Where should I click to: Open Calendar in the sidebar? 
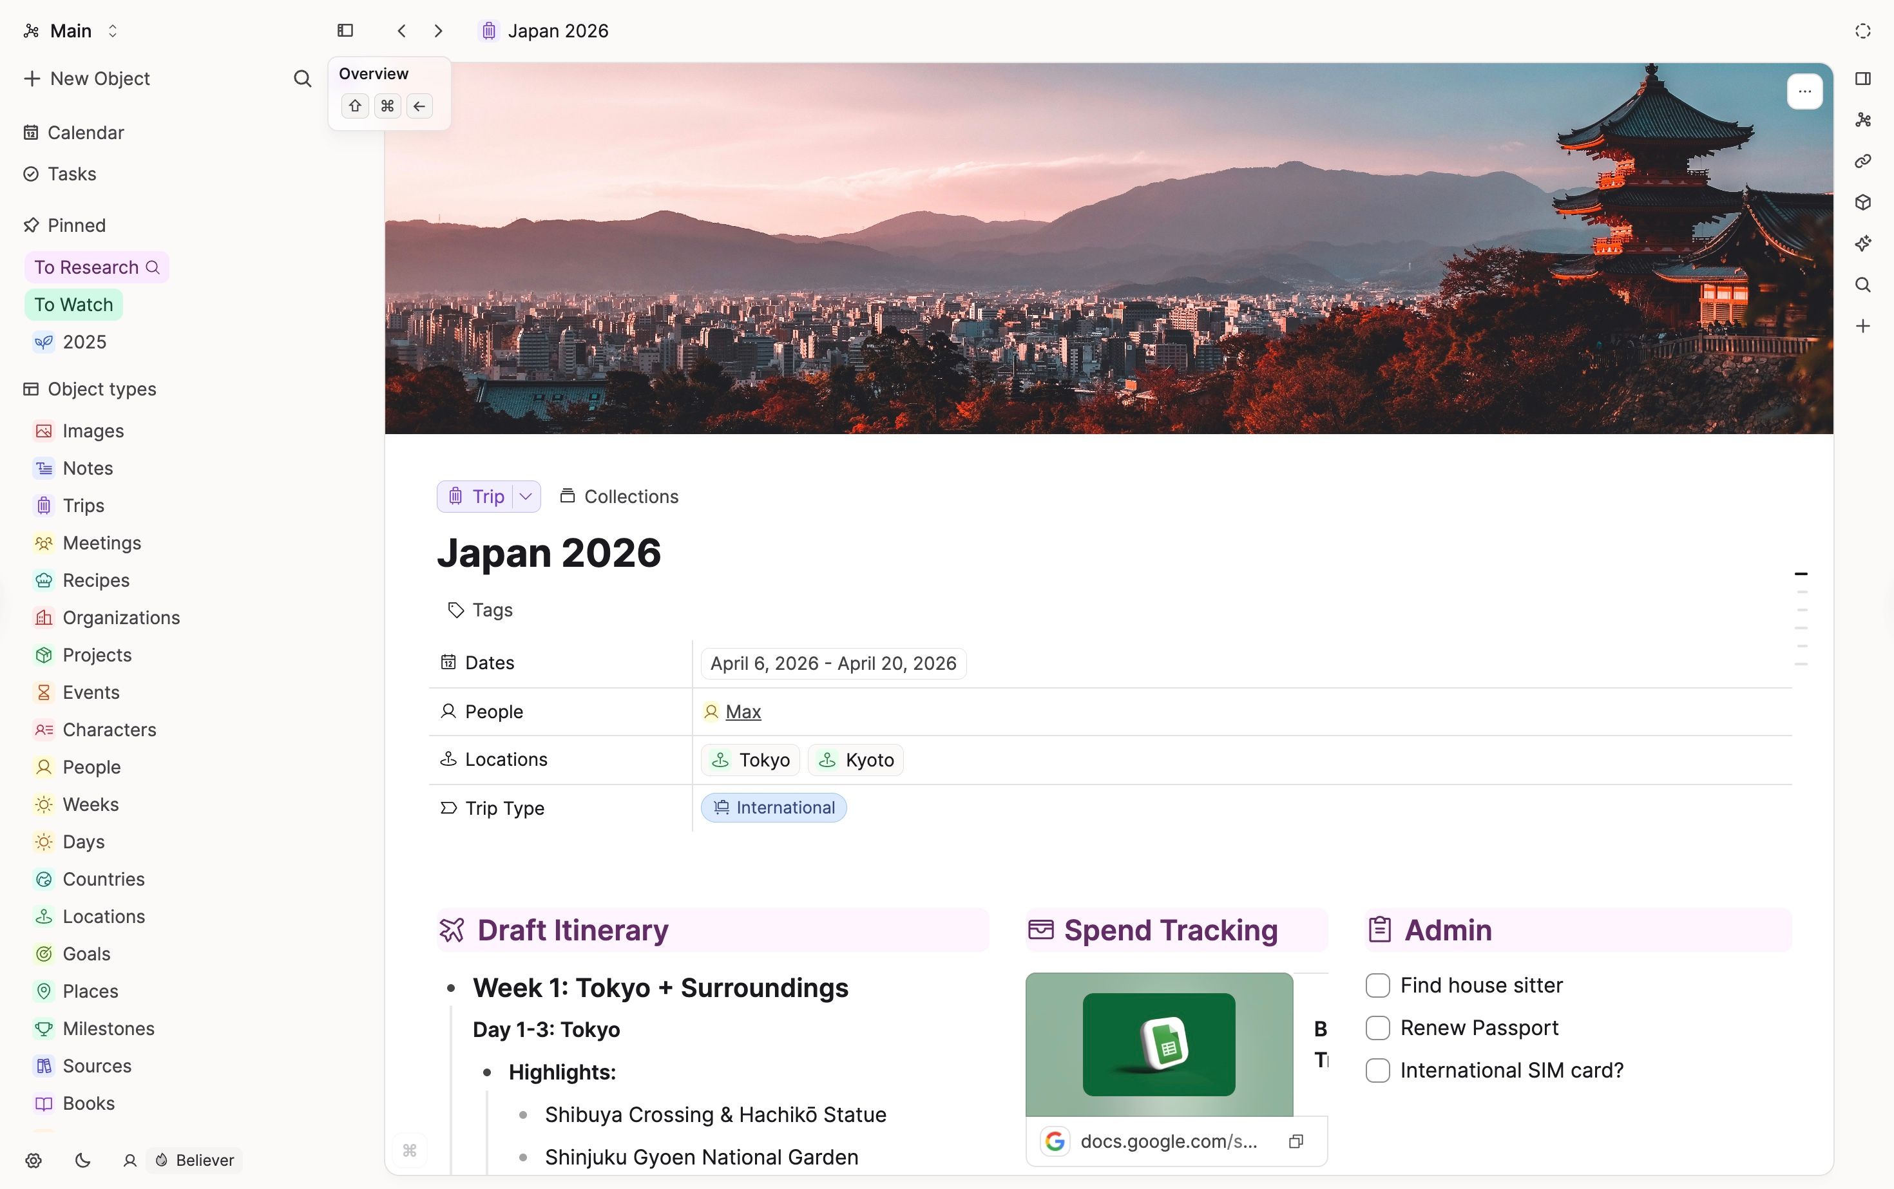(x=85, y=132)
